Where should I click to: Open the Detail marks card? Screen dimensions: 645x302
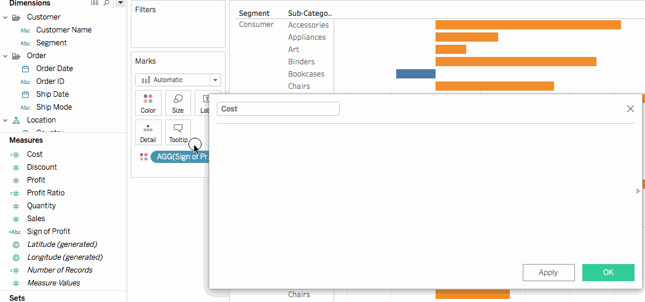point(148,132)
